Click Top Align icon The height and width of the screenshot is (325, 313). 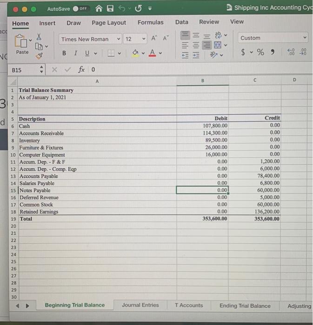tap(185, 35)
